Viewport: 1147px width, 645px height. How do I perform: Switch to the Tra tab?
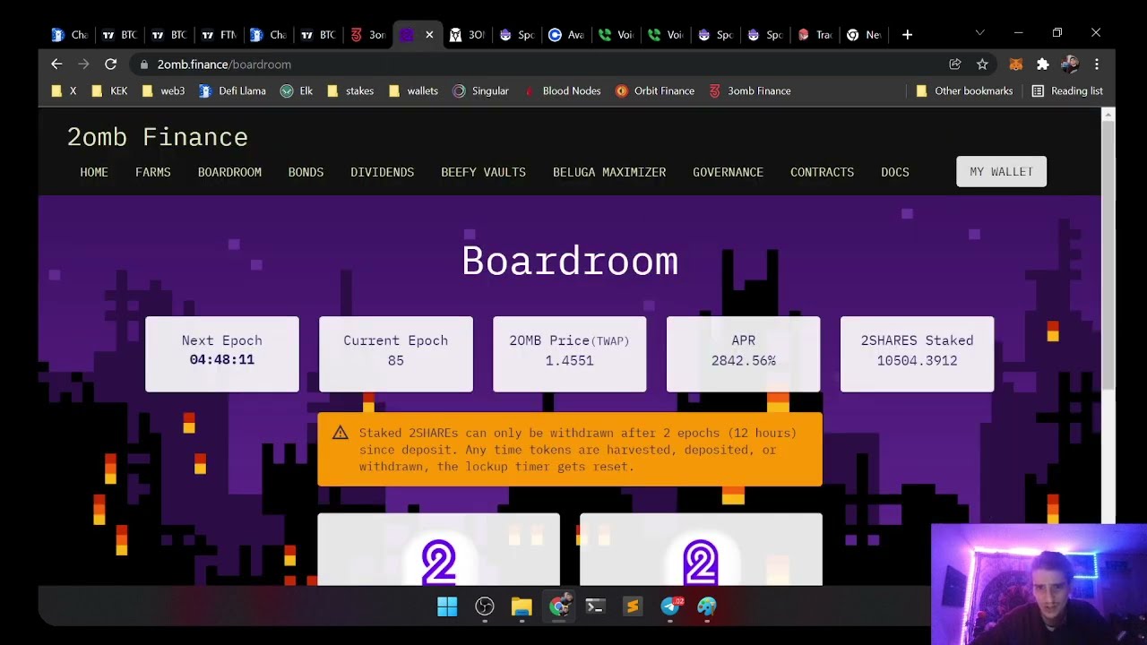click(815, 35)
